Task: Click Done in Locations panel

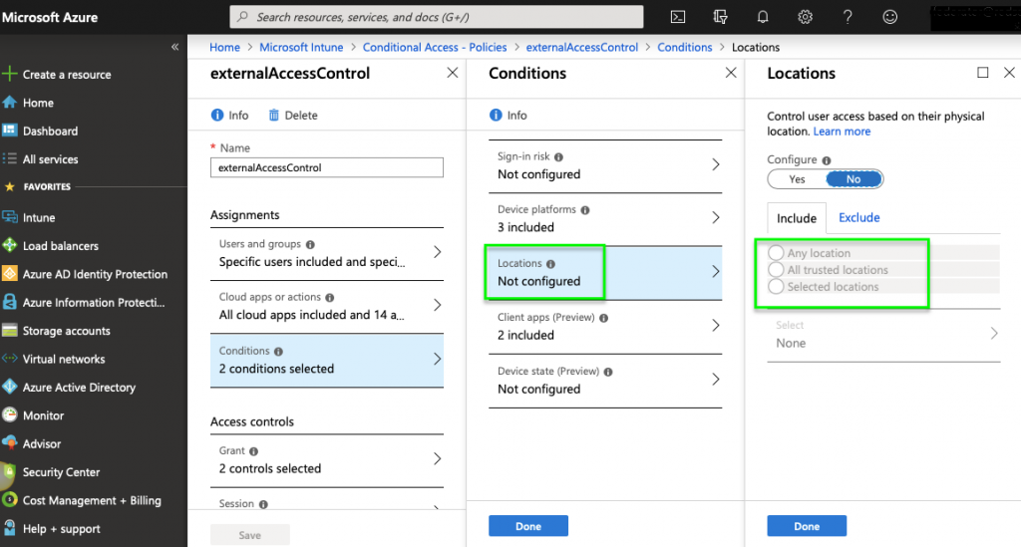Action: click(x=806, y=526)
